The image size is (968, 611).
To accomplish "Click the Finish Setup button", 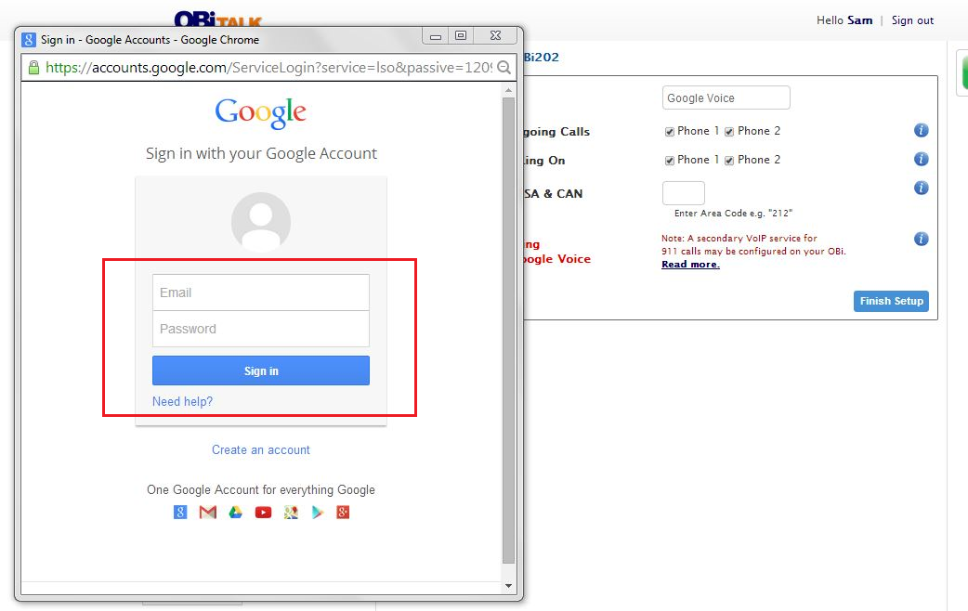I will click(891, 301).
